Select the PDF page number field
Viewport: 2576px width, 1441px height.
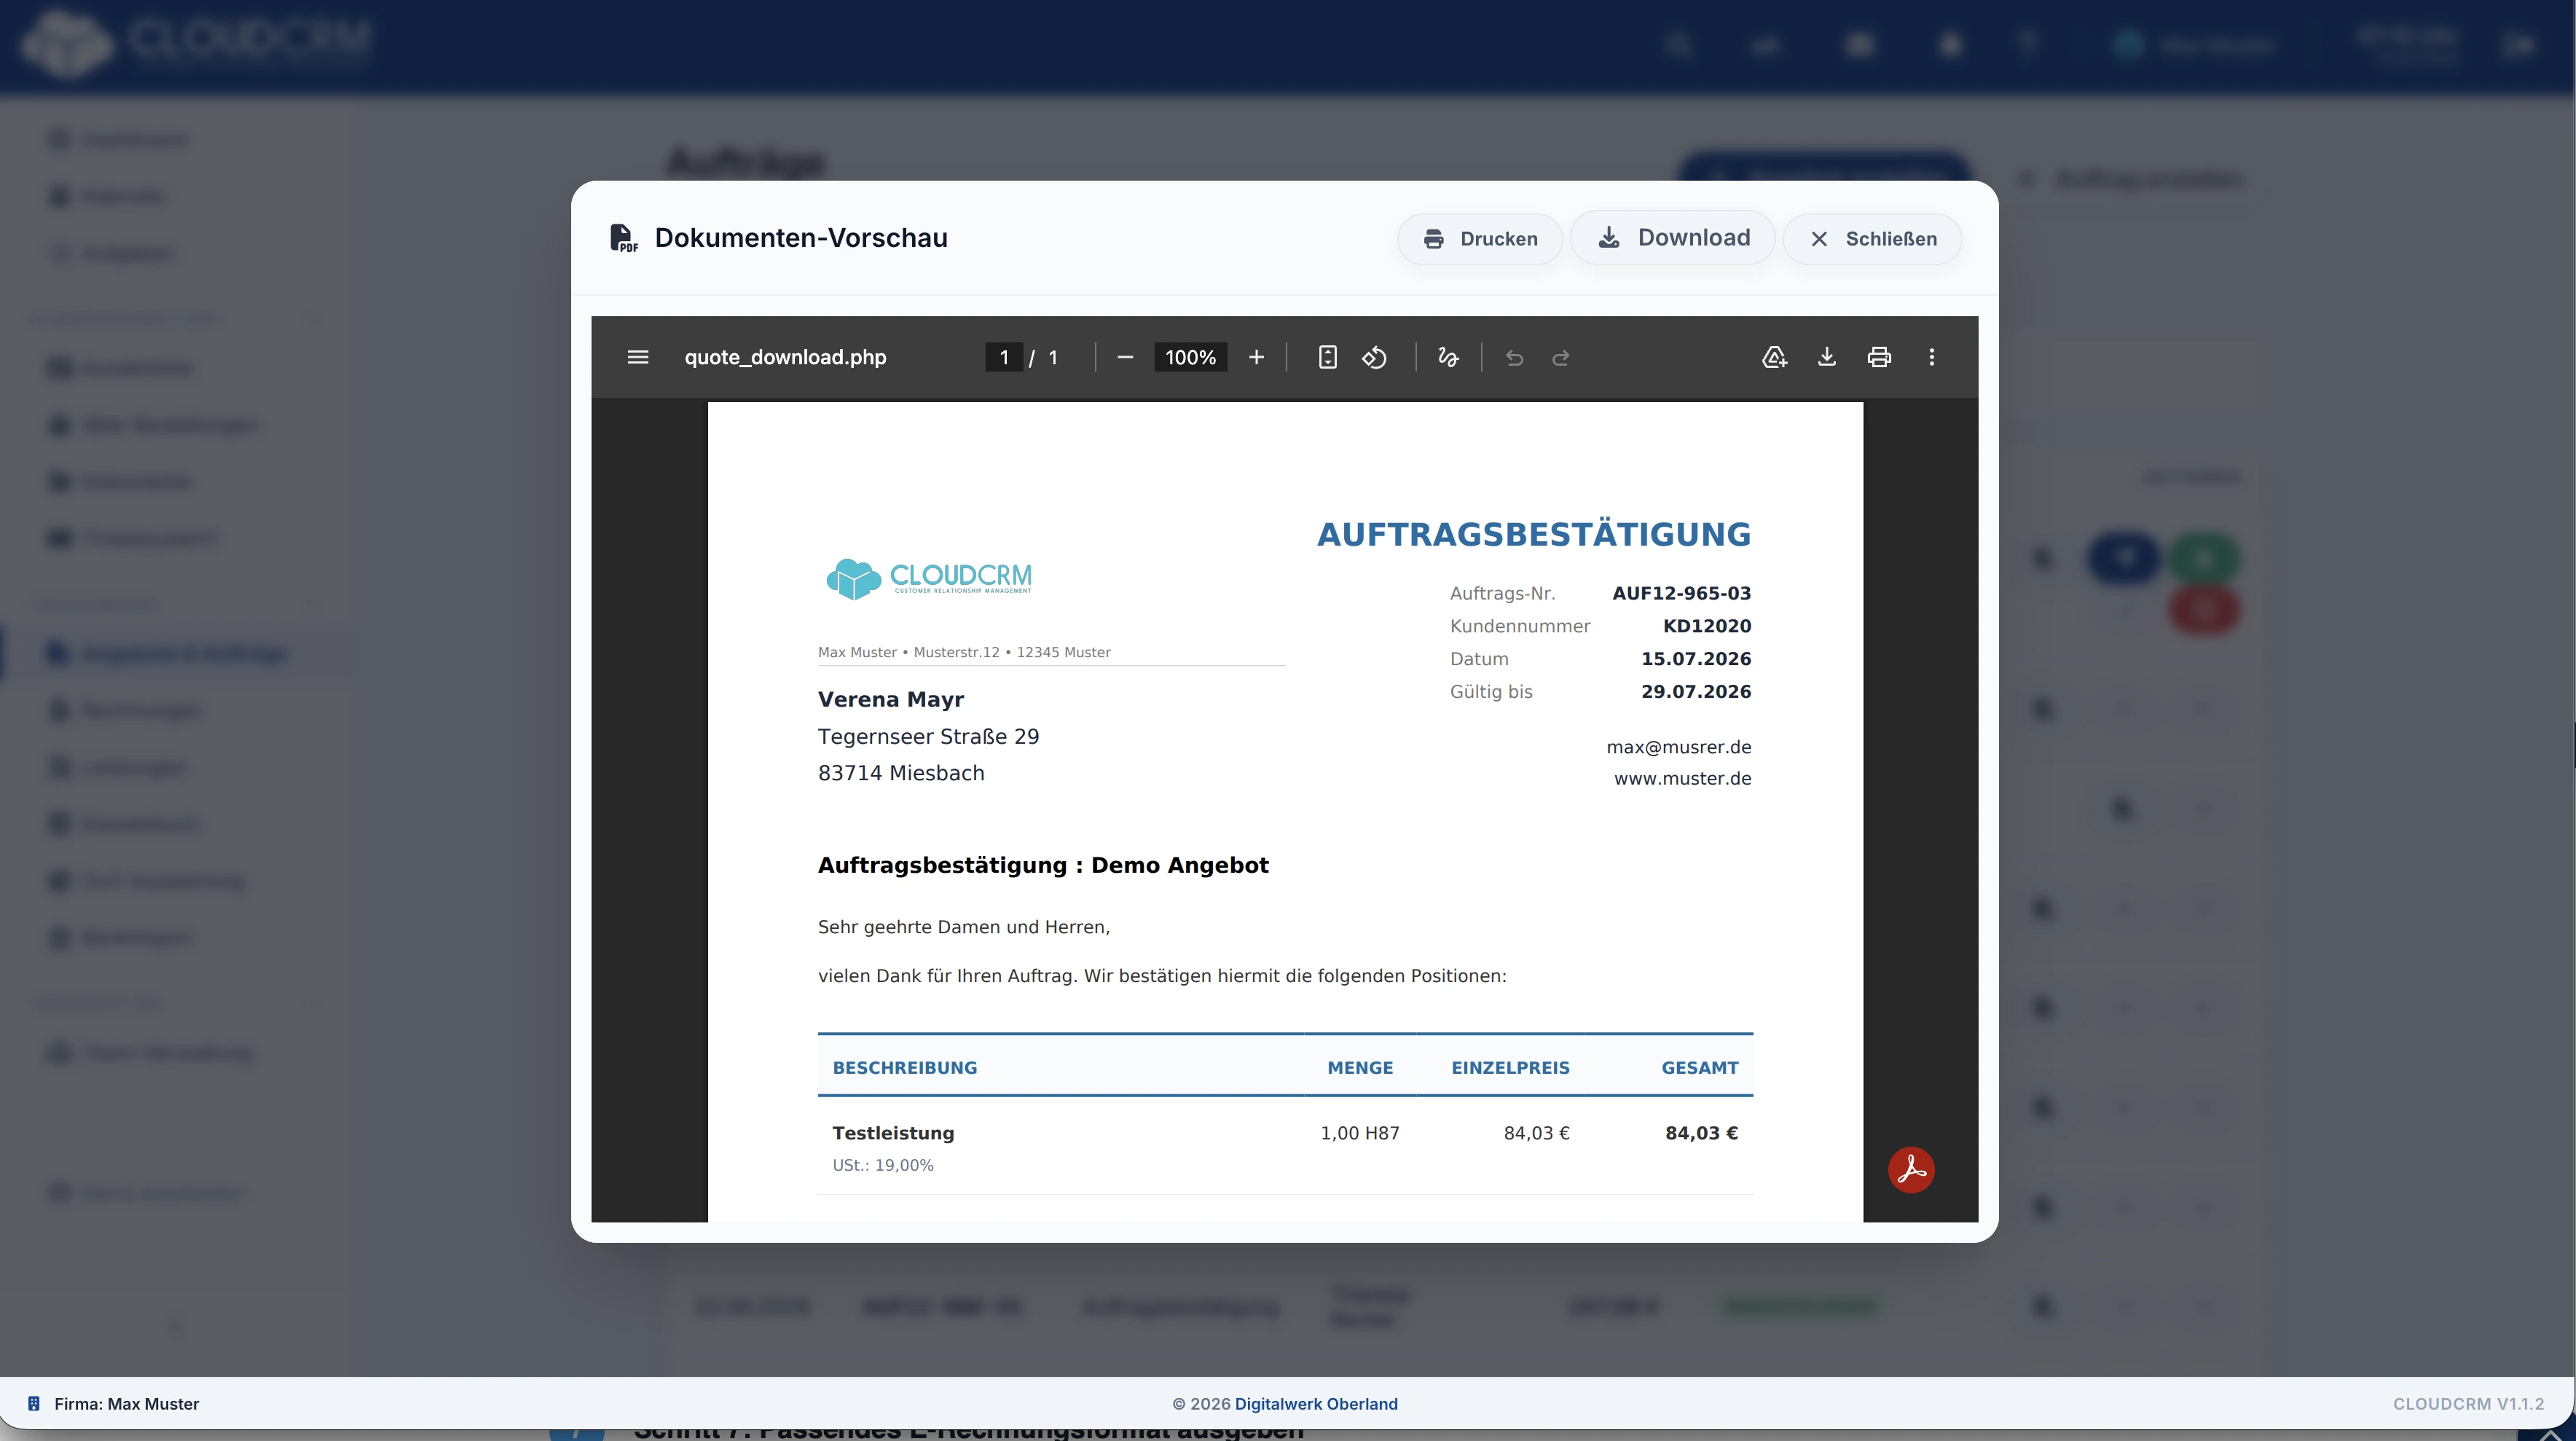tap(1004, 357)
